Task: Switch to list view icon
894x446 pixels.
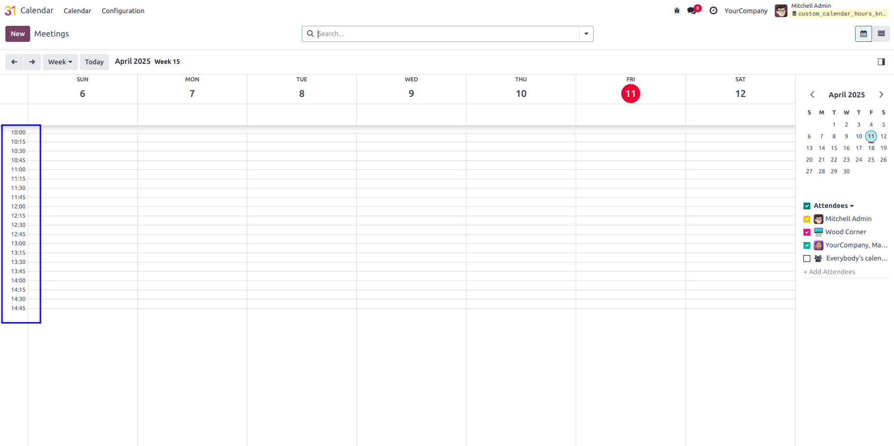Action: [881, 34]
